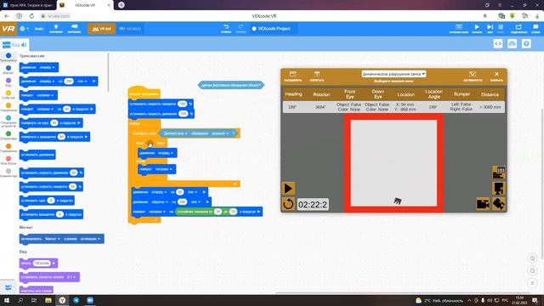Reset the playground with the circular arrow

(x=288, y=204)
